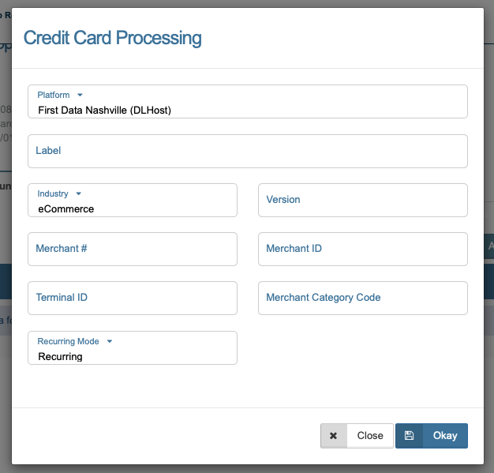Open the Platform dropdown showing First Data Nashville
494x473 pixels.
point(247,110)
